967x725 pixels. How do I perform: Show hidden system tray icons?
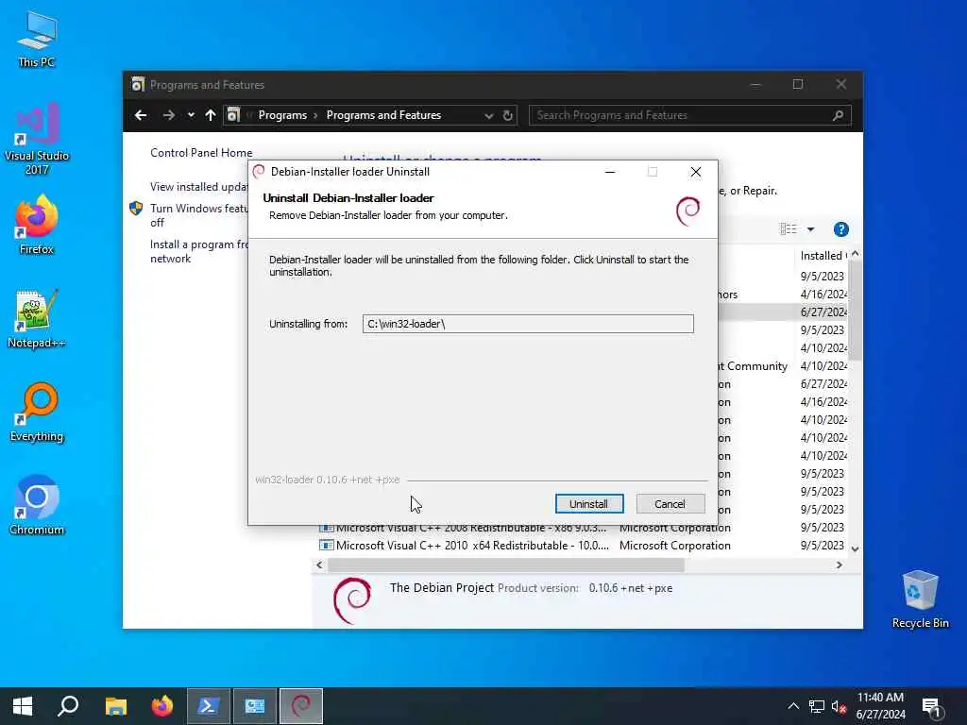click(793, 706)
